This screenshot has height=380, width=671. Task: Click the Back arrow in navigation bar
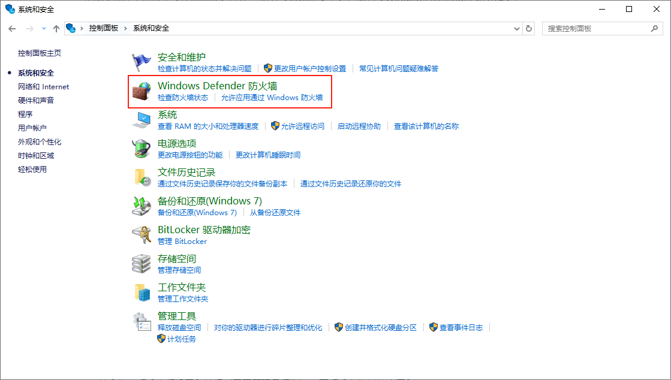click(x=12, y=29)
